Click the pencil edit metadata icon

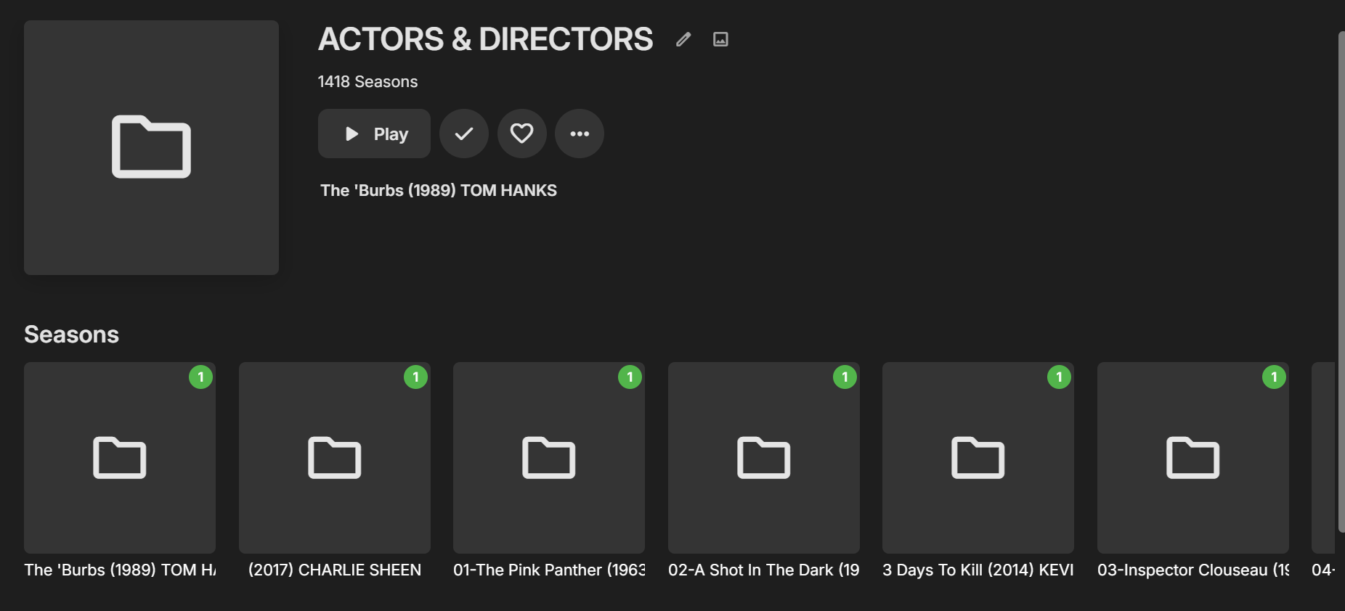683,39
